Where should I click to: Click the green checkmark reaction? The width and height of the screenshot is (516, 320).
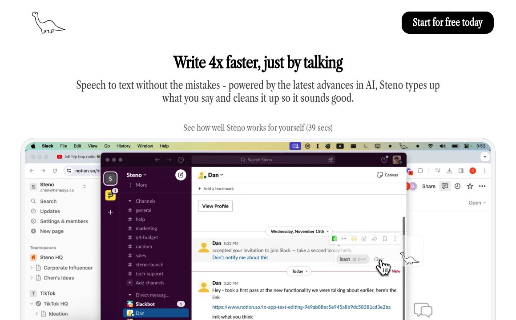click(x=335, y=239)
